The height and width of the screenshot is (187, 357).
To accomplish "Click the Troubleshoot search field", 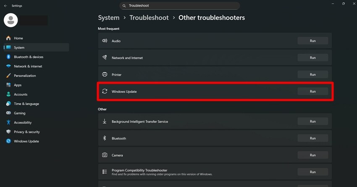I will (x=179, y=6).
